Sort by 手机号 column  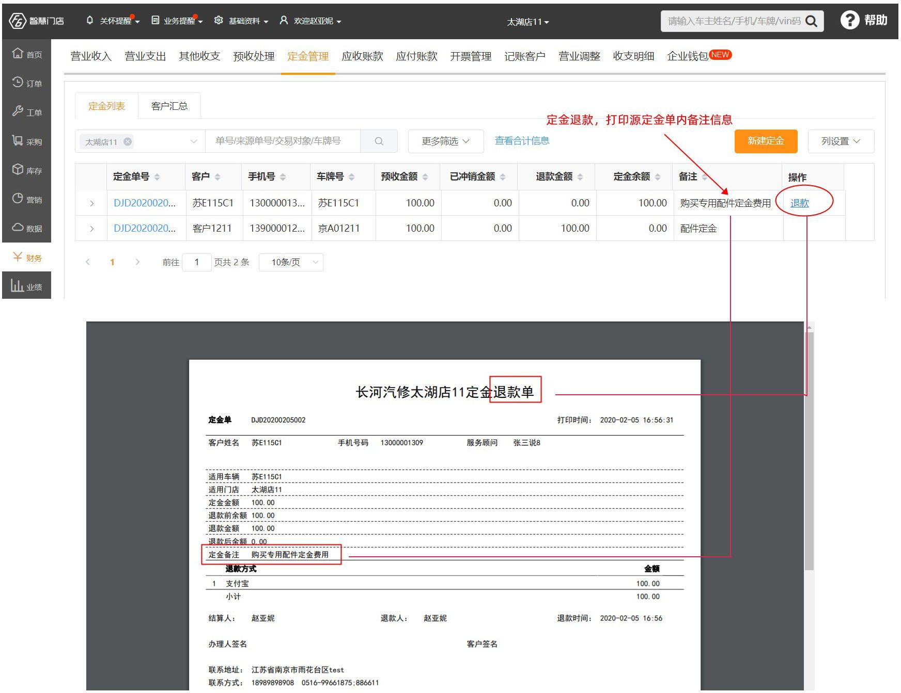click(283, 176)
